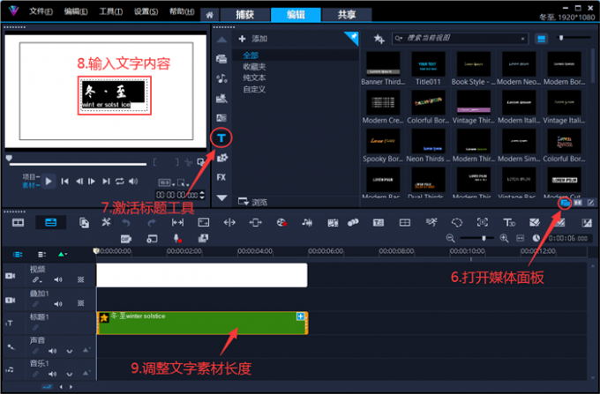Switch to the 共享 Share tab

346,15
